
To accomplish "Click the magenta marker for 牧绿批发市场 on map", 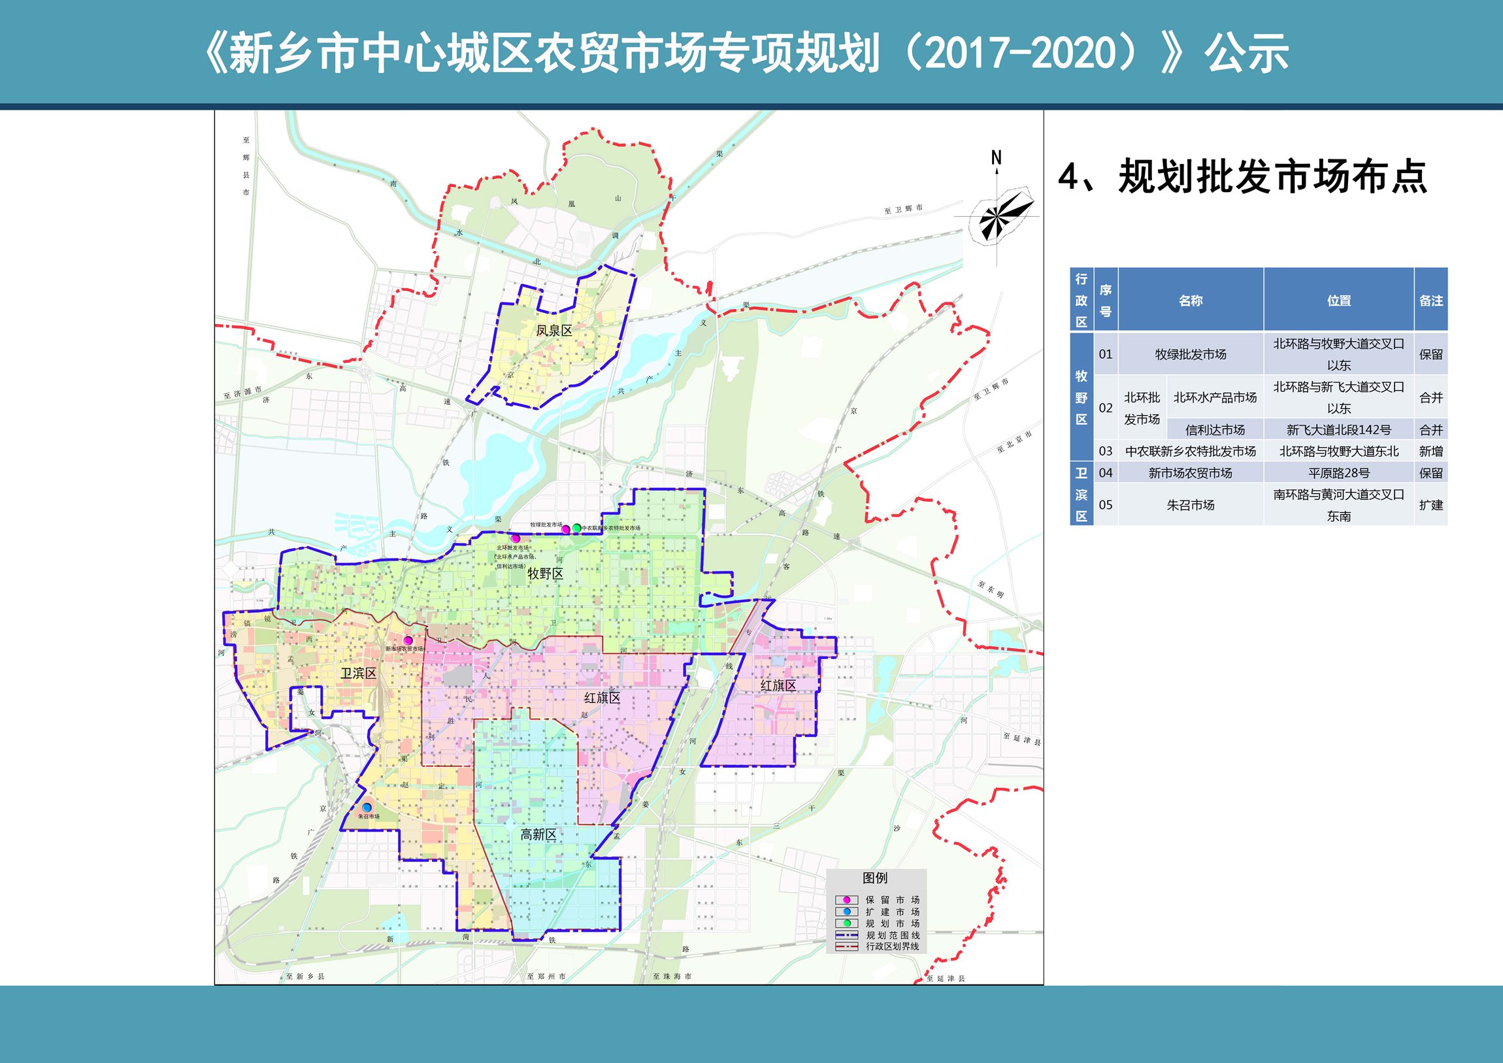I will point(566,529).
